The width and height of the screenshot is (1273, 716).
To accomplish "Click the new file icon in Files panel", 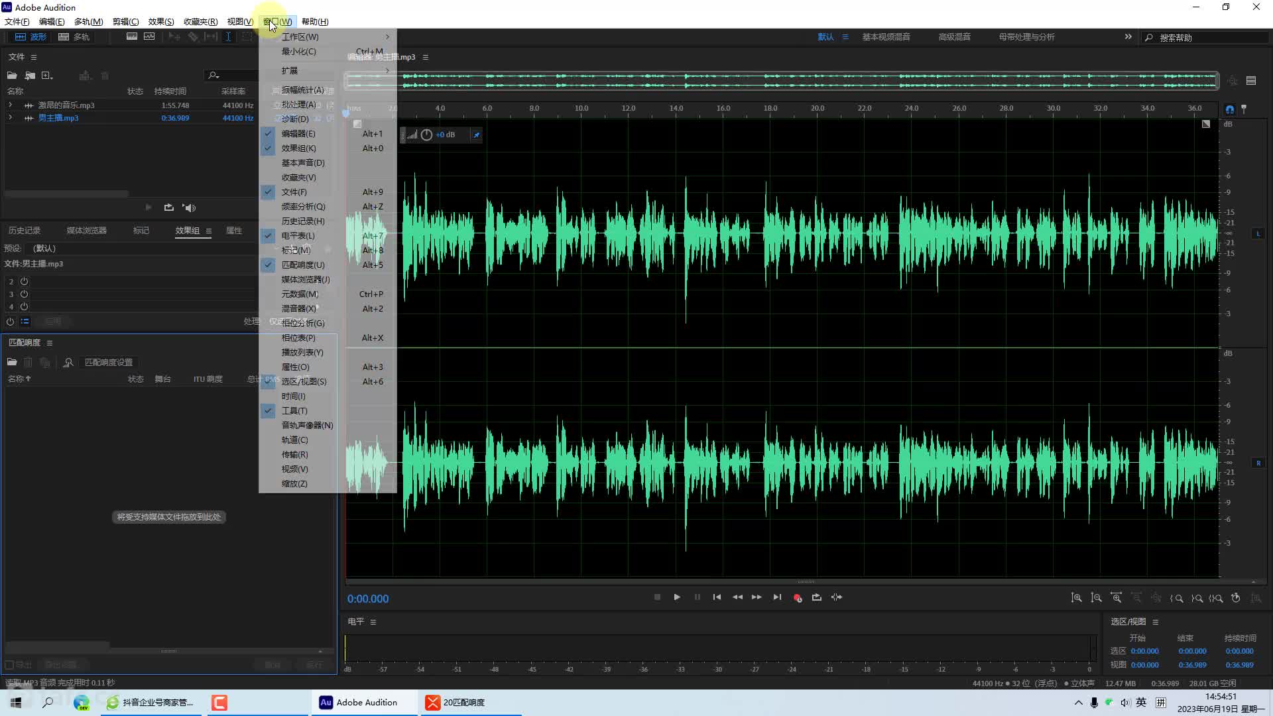I will coord(47,76).
